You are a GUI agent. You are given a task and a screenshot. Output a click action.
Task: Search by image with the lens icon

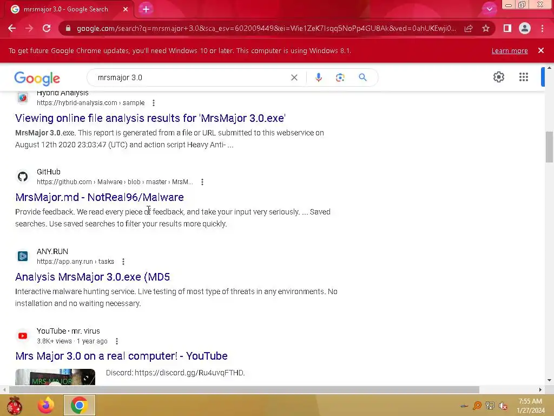(x=340, y=77)
